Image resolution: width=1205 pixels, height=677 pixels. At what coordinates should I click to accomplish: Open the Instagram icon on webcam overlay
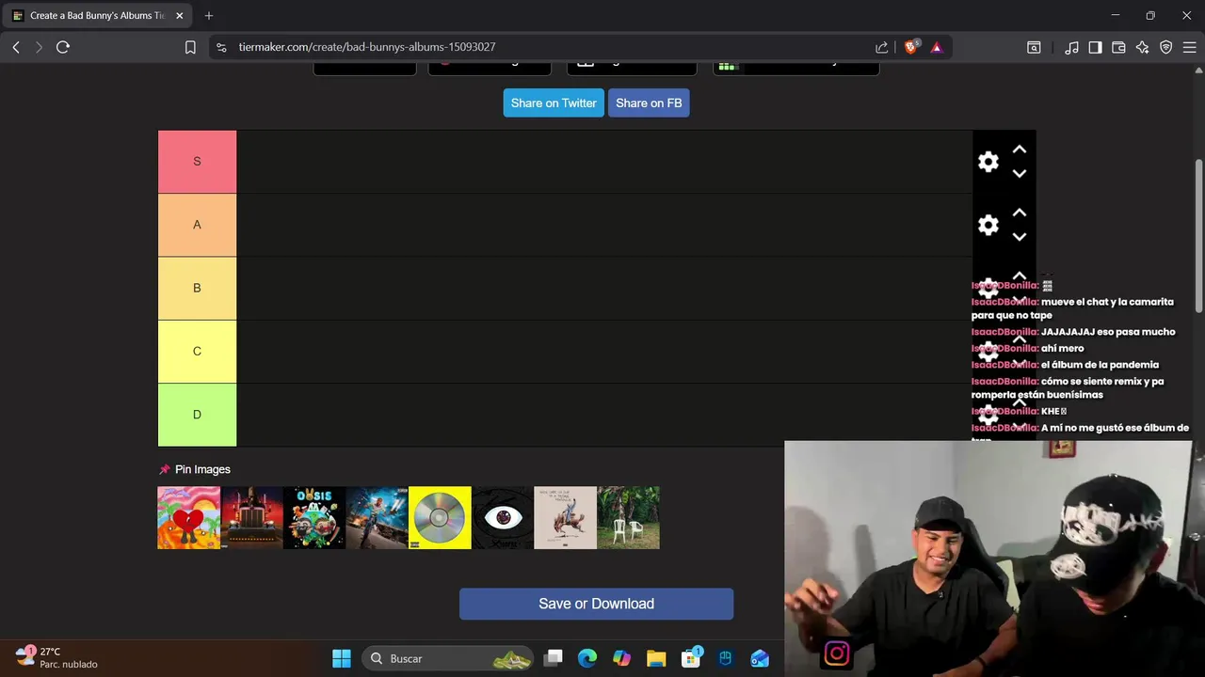[837, 653]
